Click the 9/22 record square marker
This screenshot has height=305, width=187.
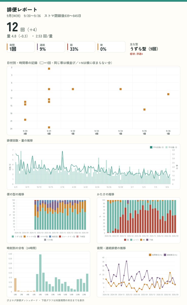(73, 89)
